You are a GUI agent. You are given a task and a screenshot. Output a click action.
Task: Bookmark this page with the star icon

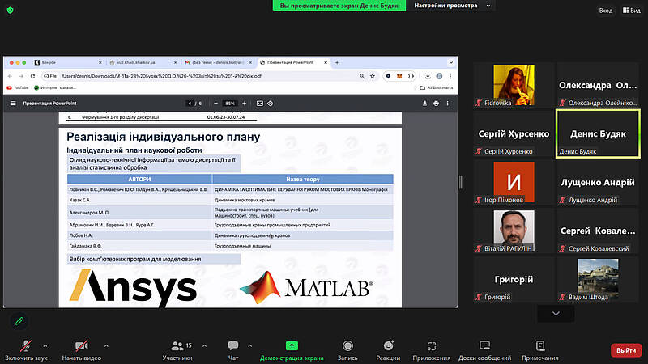click(373, 76)
